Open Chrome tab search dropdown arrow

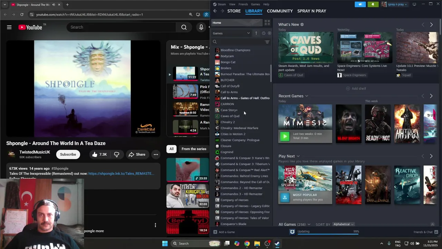point(4,5)
